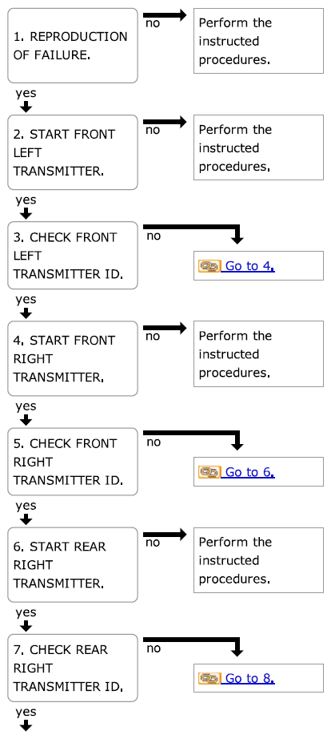Click the chain icon beside Go to 8
The width and height of the screenshot is (331, 739).
point(209,679)
